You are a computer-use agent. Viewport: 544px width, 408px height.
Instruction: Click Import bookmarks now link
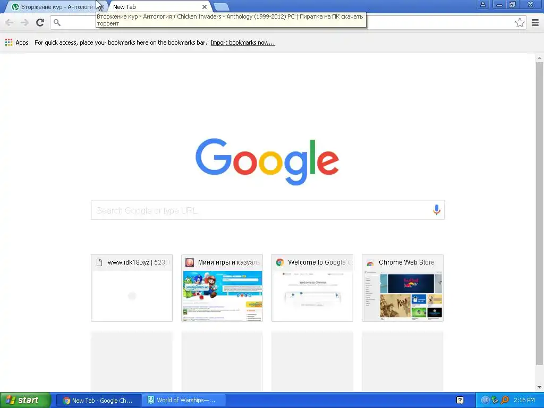(242, 42)
